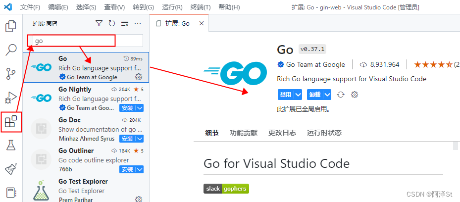
Task: Click the v0.37.1 version label
Action: (312, 49)
